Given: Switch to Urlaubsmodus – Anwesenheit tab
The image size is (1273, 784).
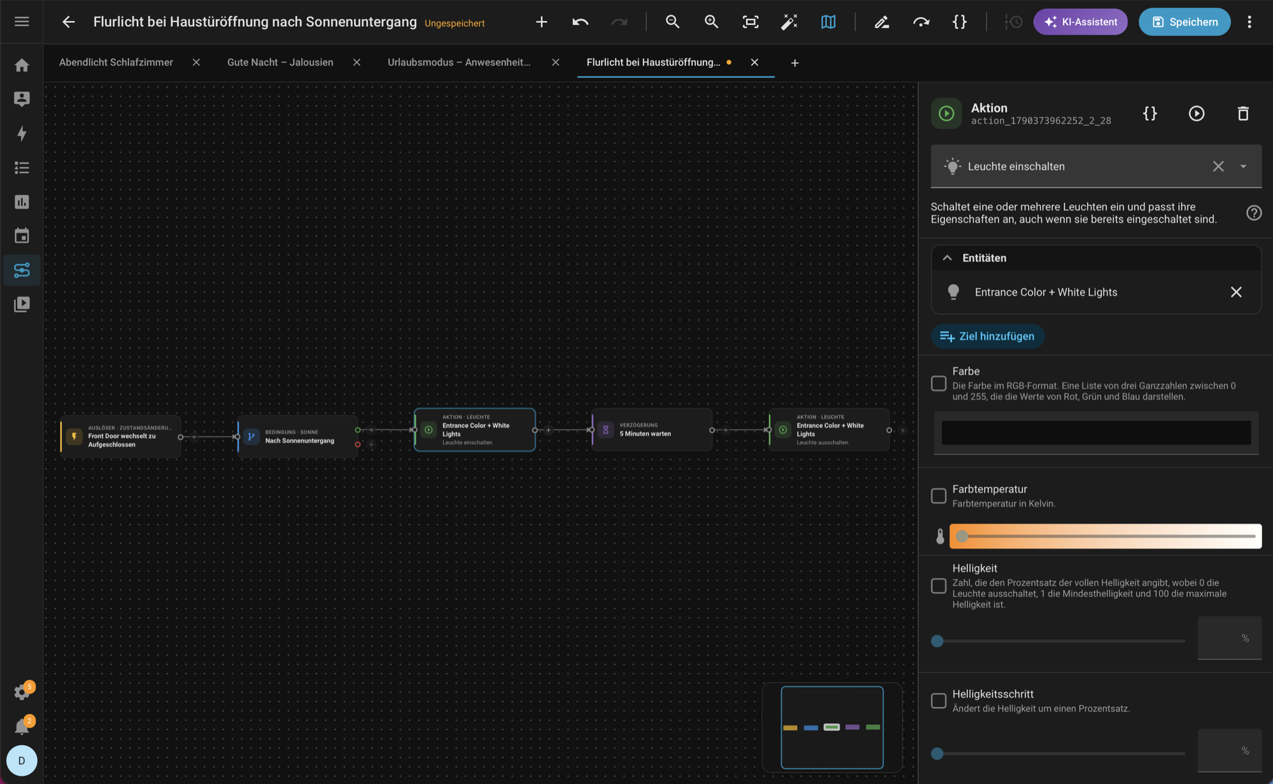Looking at the screenshot, I should [459, 62].
